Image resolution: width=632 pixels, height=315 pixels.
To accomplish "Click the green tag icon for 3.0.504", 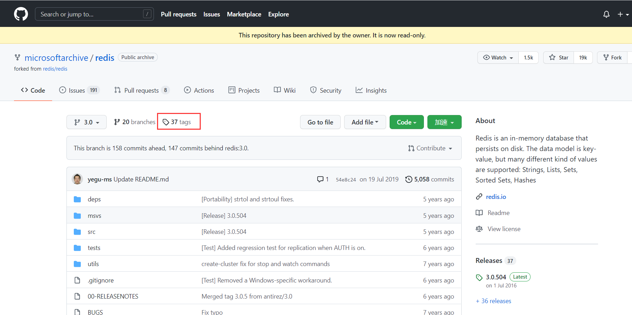I will [x=479, y=278].
